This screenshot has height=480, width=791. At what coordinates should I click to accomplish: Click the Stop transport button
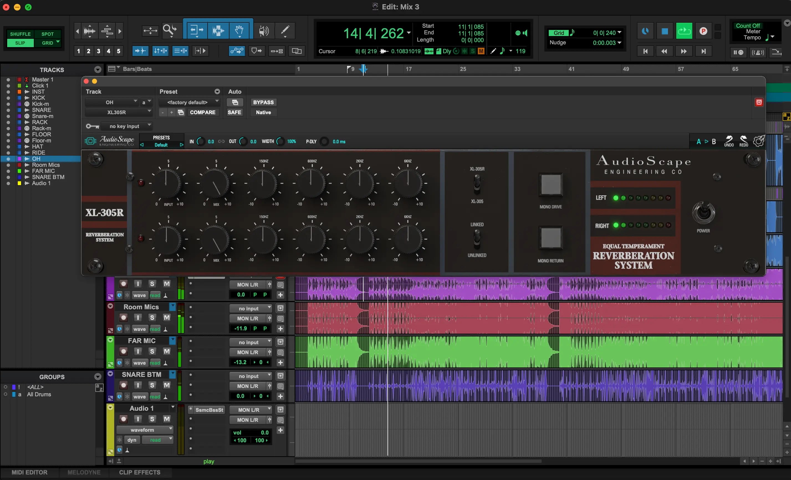pyautogui.click(x=665, y=31)
